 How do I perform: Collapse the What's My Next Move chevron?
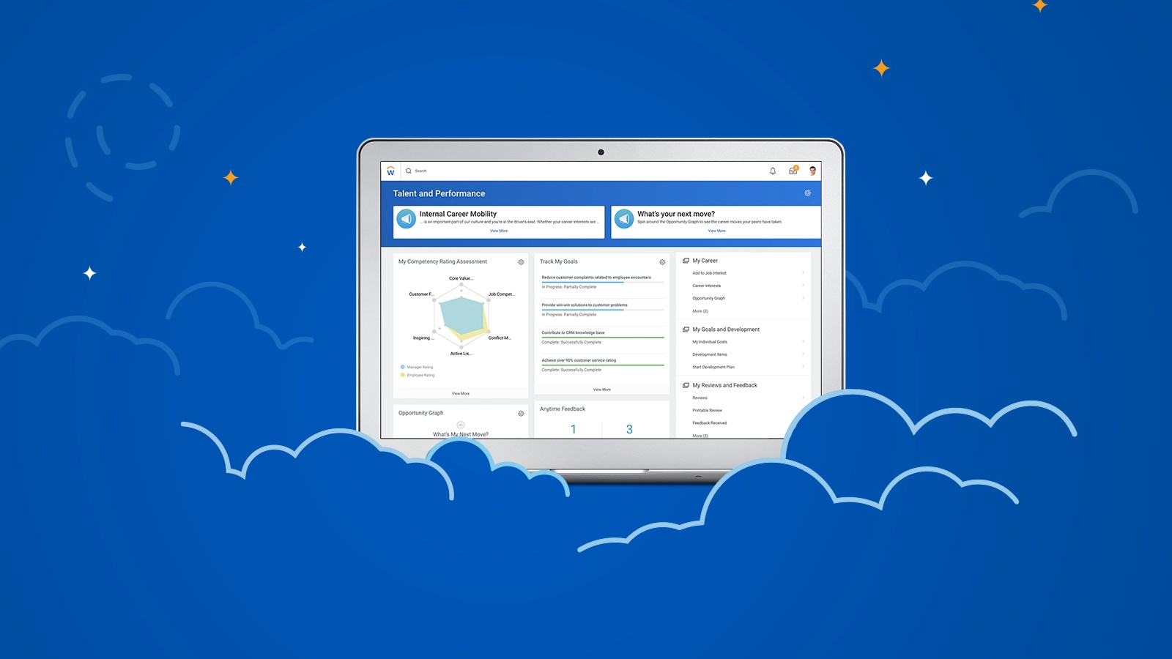461,425
